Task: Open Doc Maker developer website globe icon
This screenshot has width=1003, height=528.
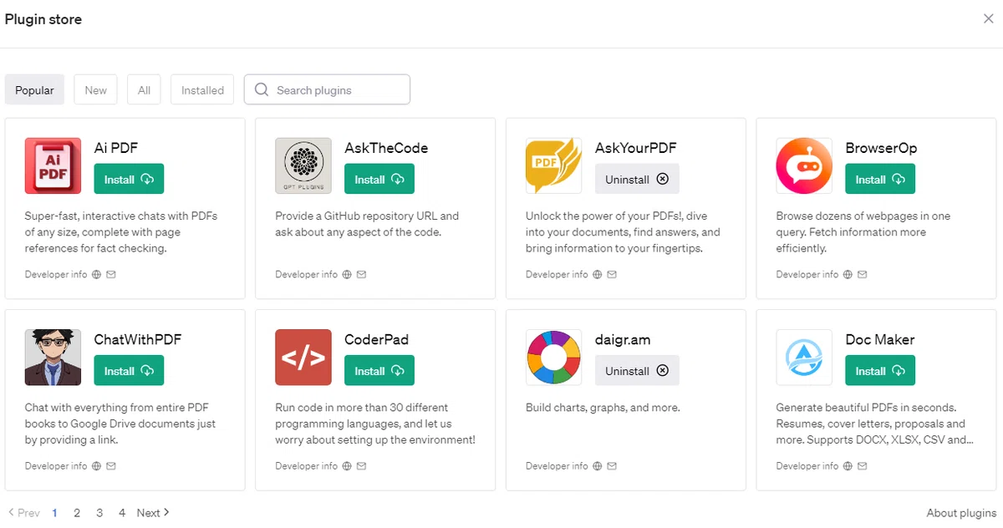Action: [x=848, y=465]
